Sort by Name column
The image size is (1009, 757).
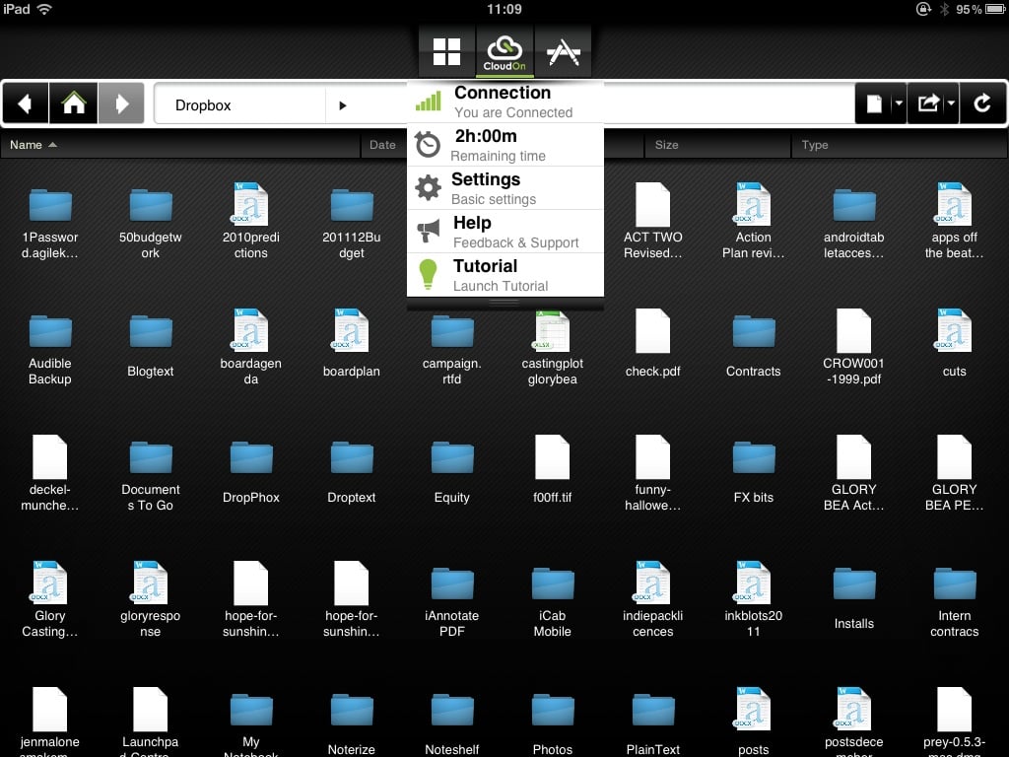point(180,145)
